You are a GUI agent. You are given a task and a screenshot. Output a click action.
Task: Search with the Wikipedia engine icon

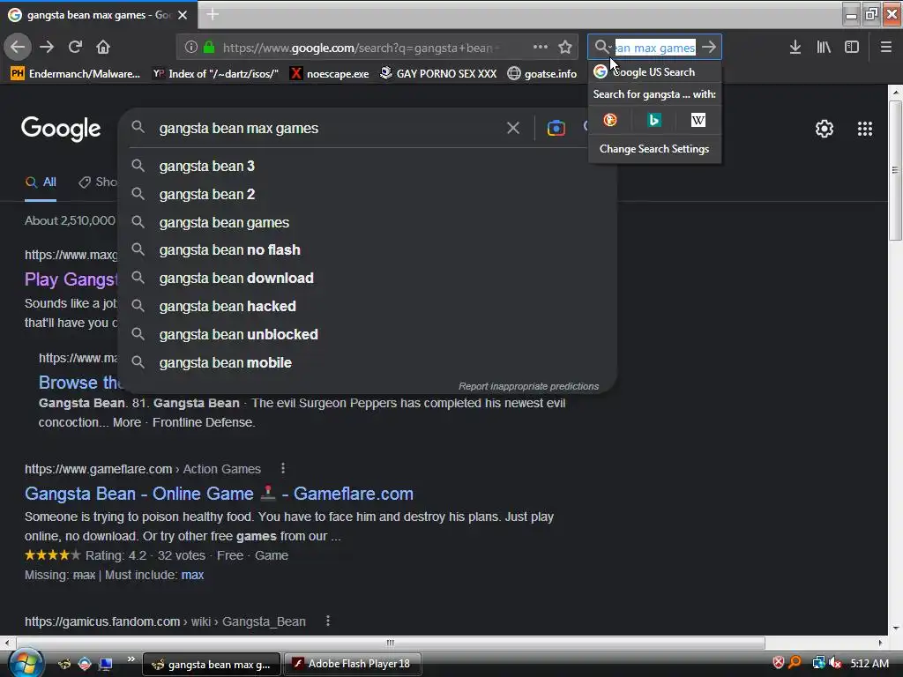click(x=698, y=120)
